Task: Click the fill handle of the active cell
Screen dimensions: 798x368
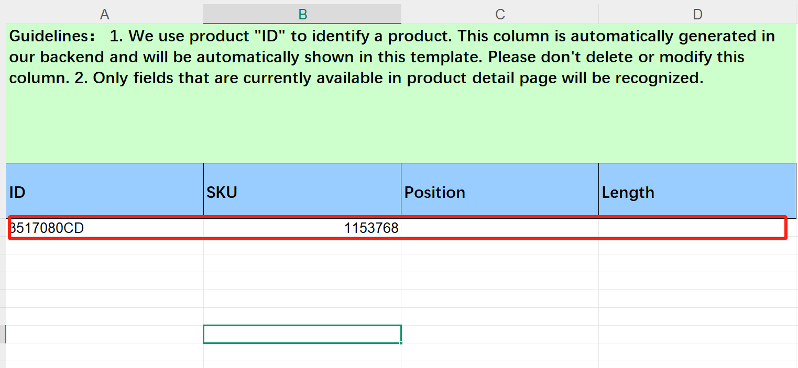Action: (x=401, y=343)
